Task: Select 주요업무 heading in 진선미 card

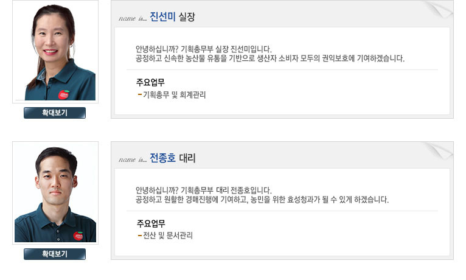Action: (x=150, y=82)
